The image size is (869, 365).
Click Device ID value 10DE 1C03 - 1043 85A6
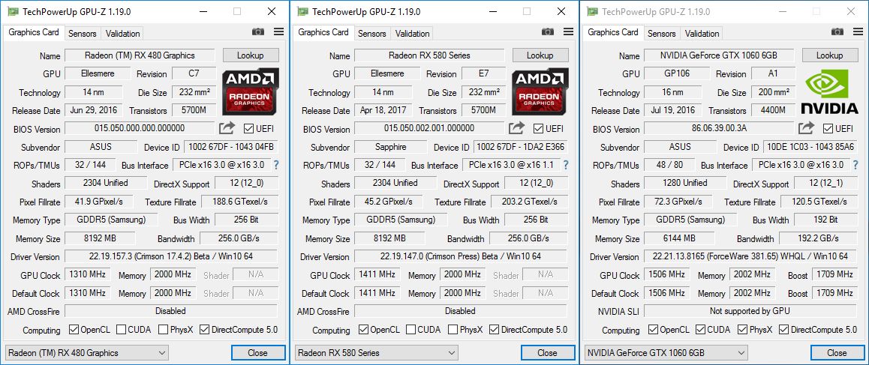pos(810,148)
